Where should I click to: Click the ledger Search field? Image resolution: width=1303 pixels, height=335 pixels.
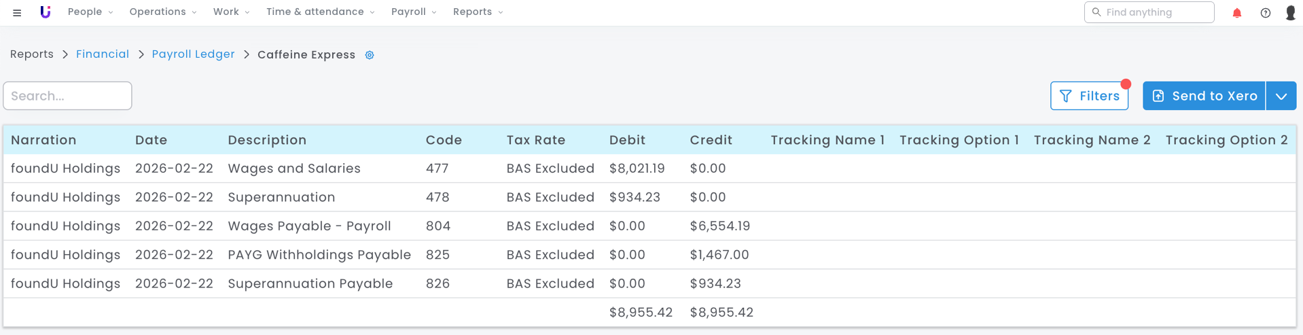click(x=68, y=96)
